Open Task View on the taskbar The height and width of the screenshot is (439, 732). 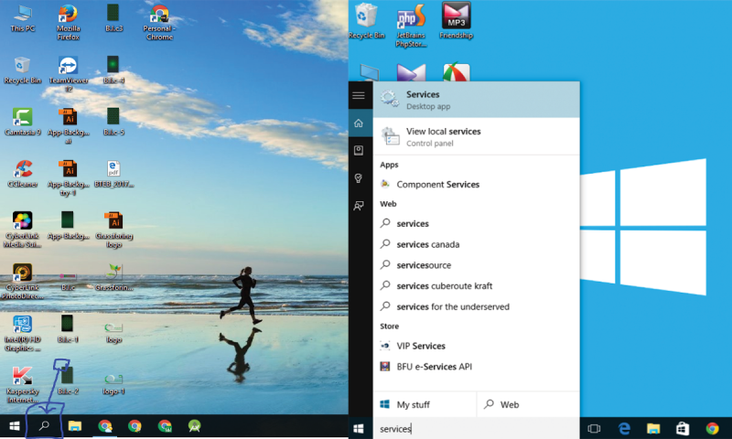tap(594, 428)
